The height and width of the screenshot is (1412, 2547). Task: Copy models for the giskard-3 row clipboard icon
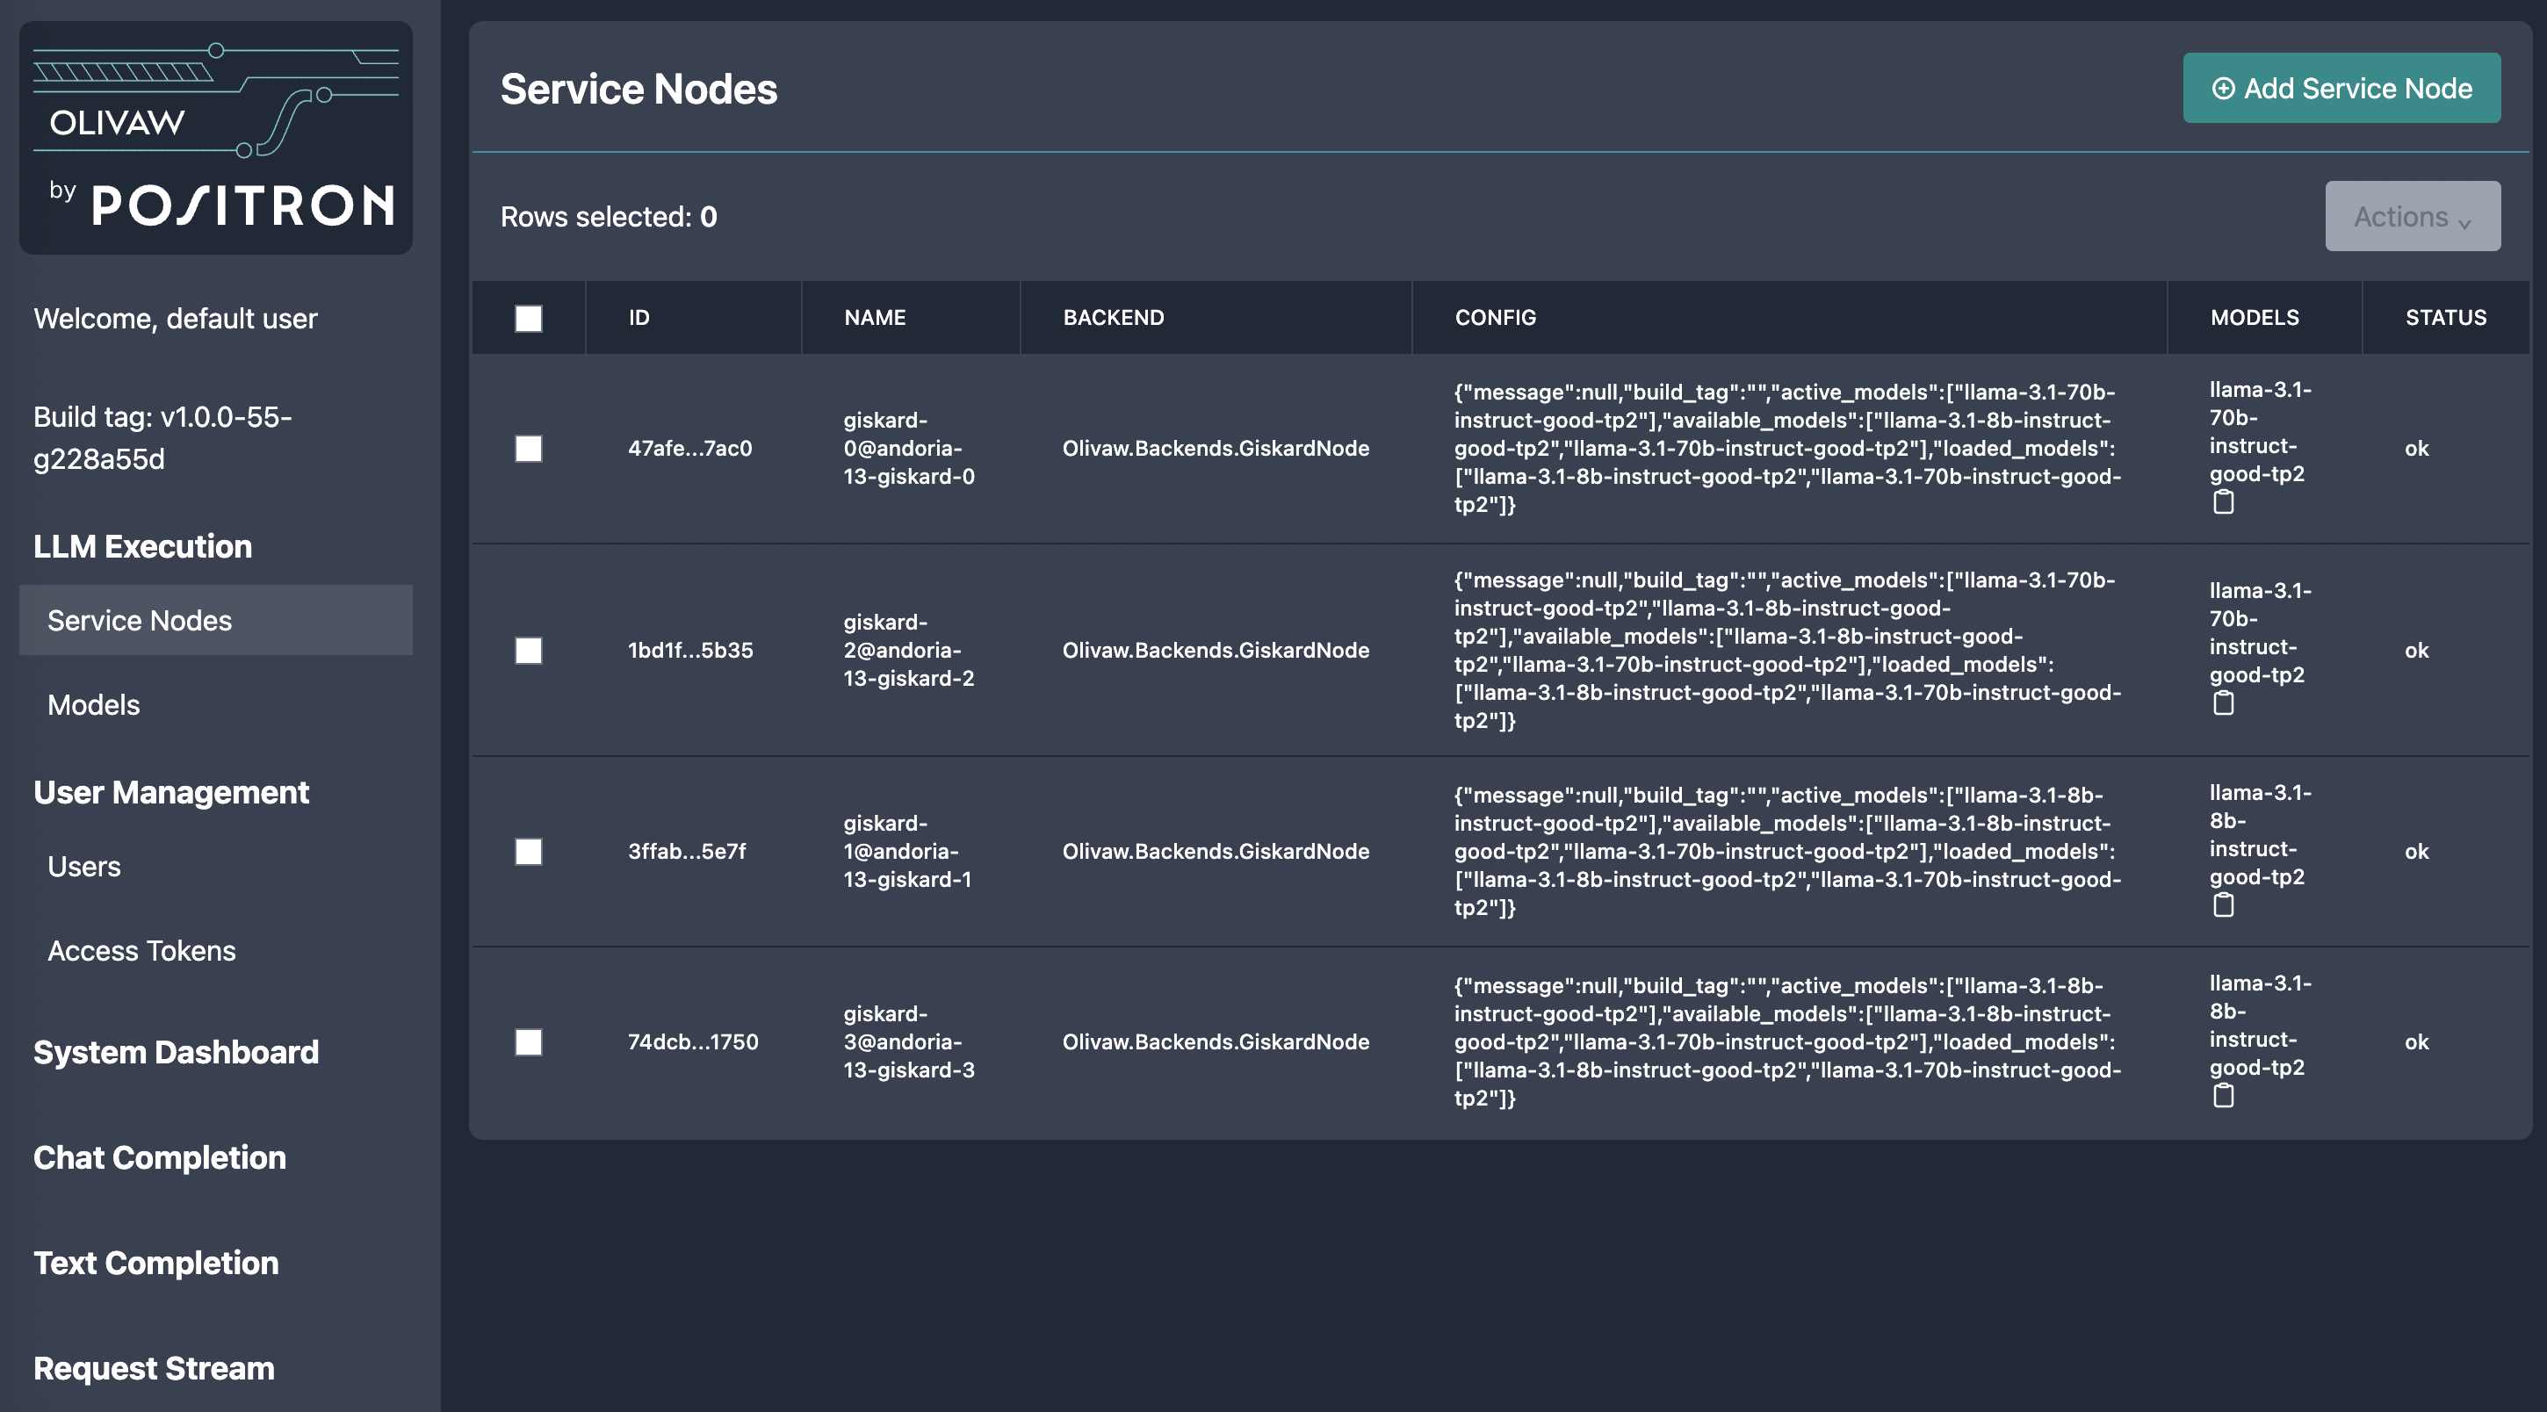(x=2223, y=1096)
